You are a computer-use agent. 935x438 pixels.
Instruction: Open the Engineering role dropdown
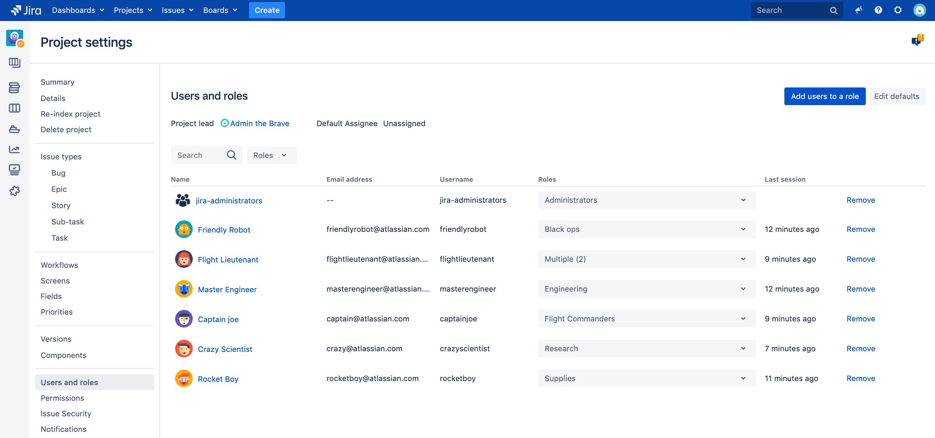(647, 289)
